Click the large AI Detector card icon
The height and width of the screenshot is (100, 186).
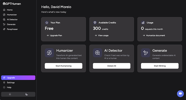pos(98,53)
